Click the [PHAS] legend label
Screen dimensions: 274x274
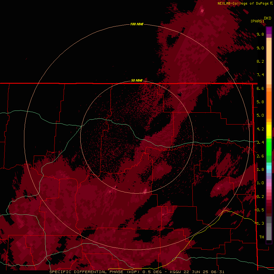pyautogui.click(x=257, y=21)
